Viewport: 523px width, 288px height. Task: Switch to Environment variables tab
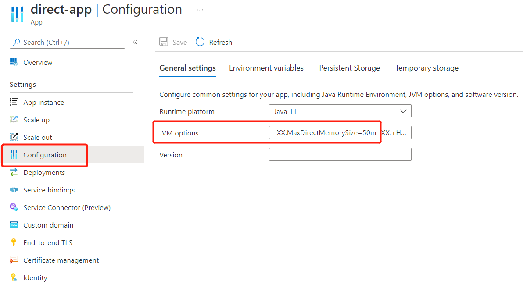[266, 68]
